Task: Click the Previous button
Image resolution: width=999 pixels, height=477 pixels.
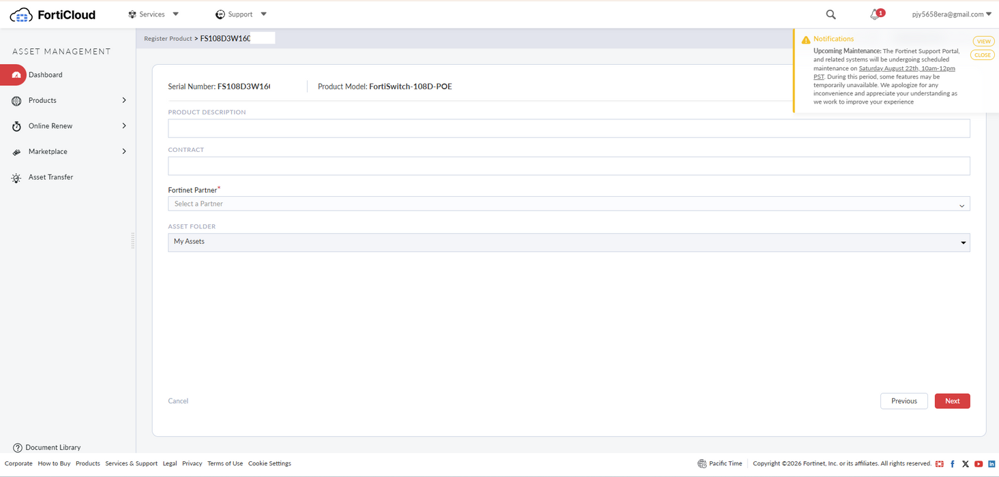Action: point(904,401)
